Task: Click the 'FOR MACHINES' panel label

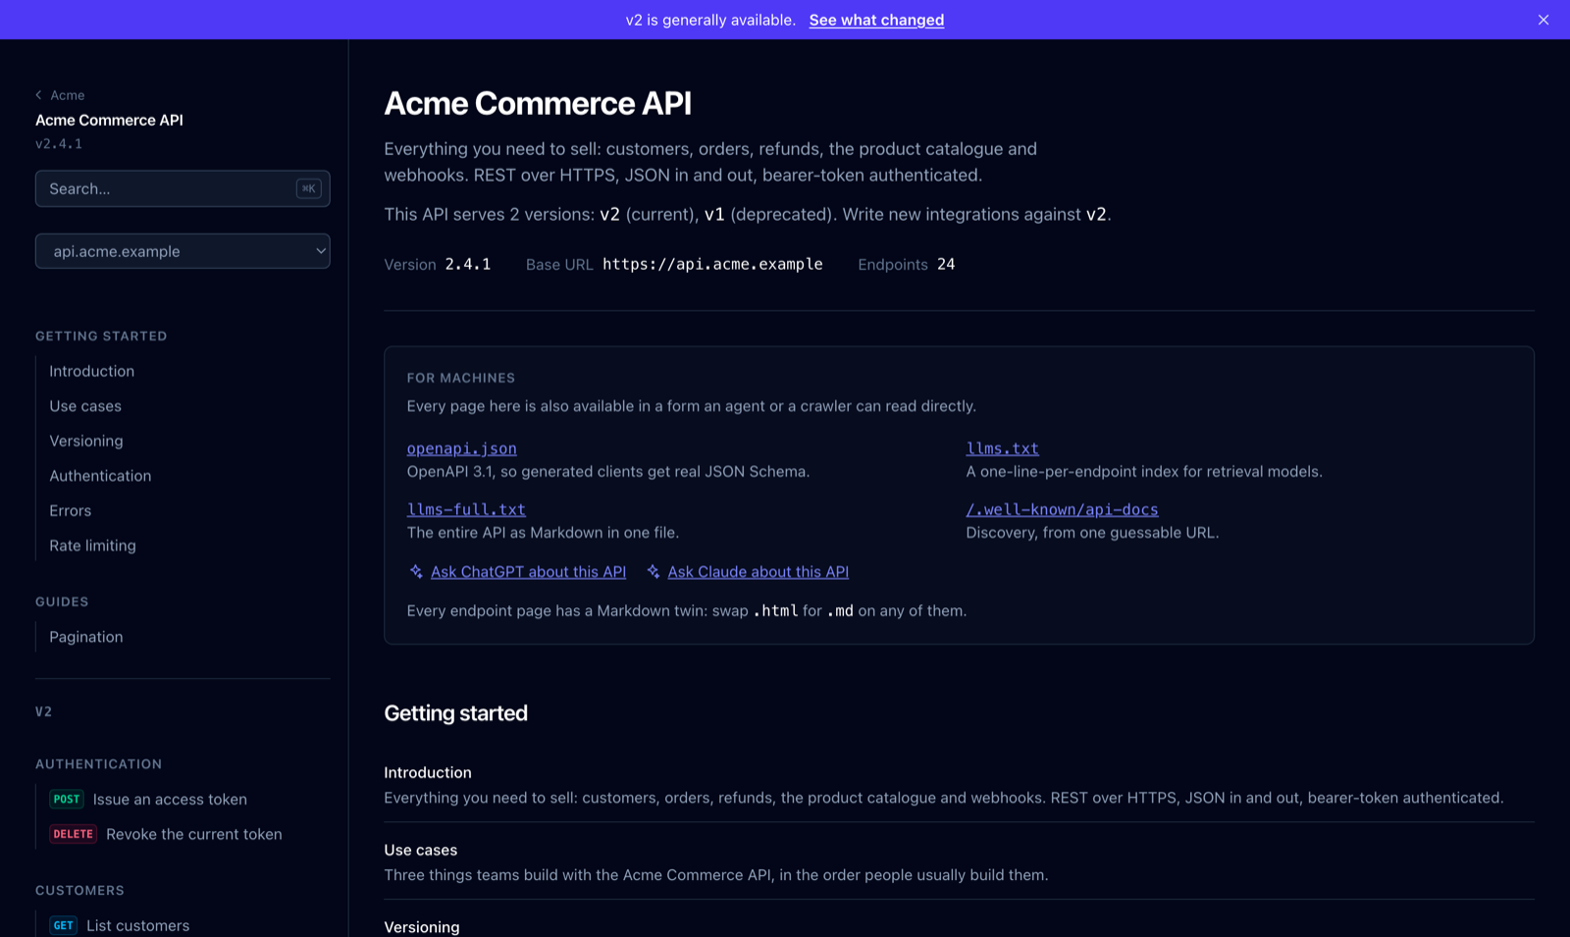Action: (x=460, y=378)
